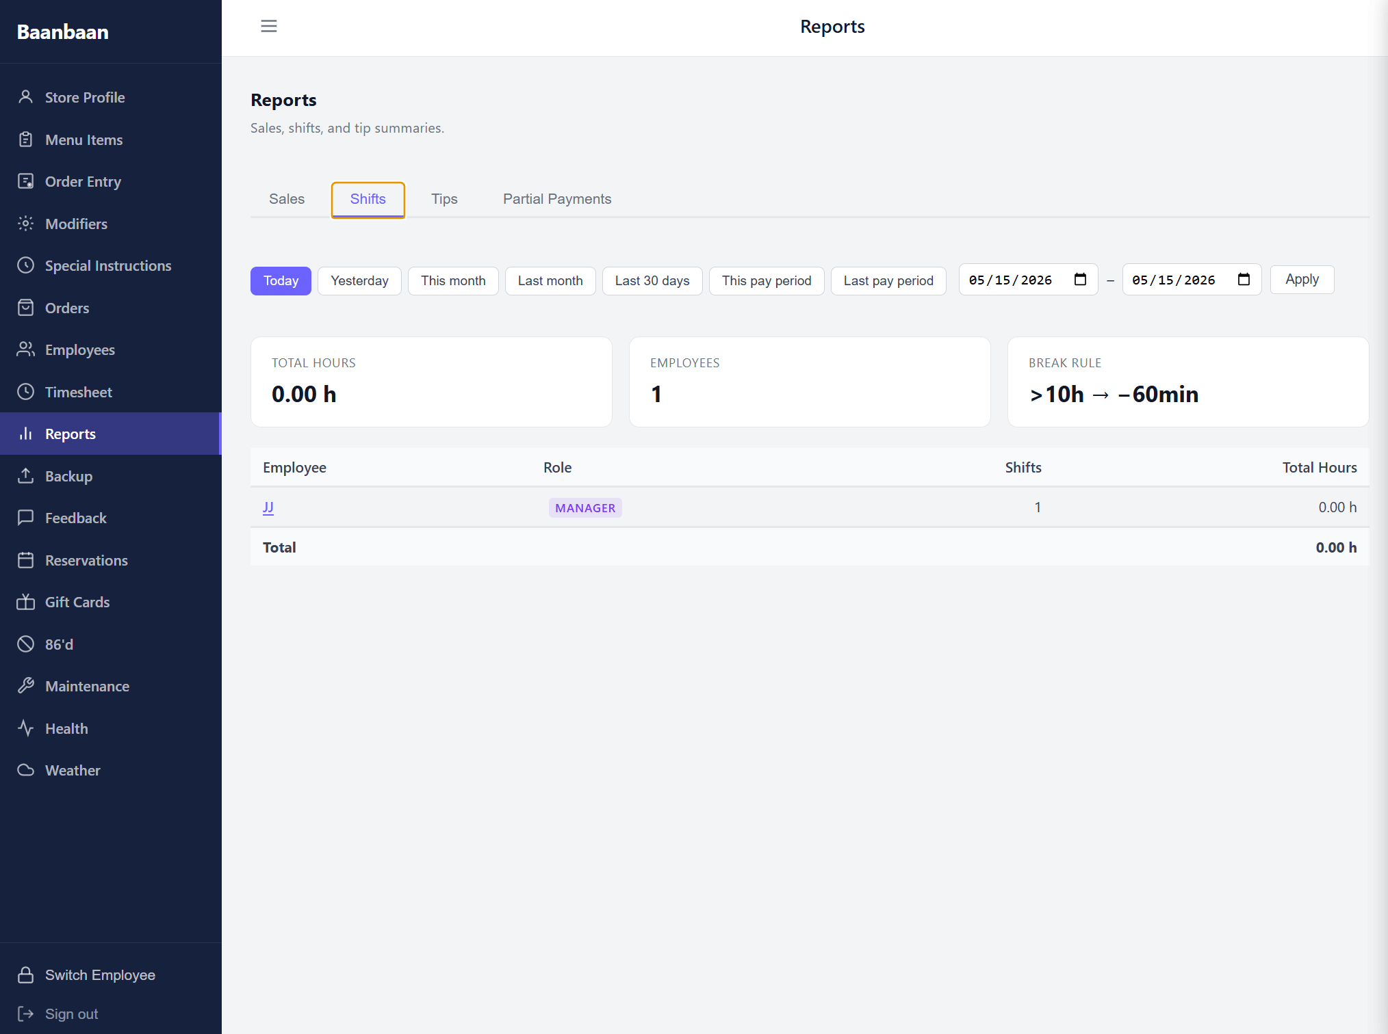
Task: Switch to the Tips tab
Action: click(x=444, y=199)
